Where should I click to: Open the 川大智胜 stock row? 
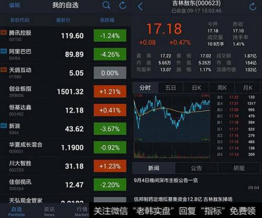point(65,166)
